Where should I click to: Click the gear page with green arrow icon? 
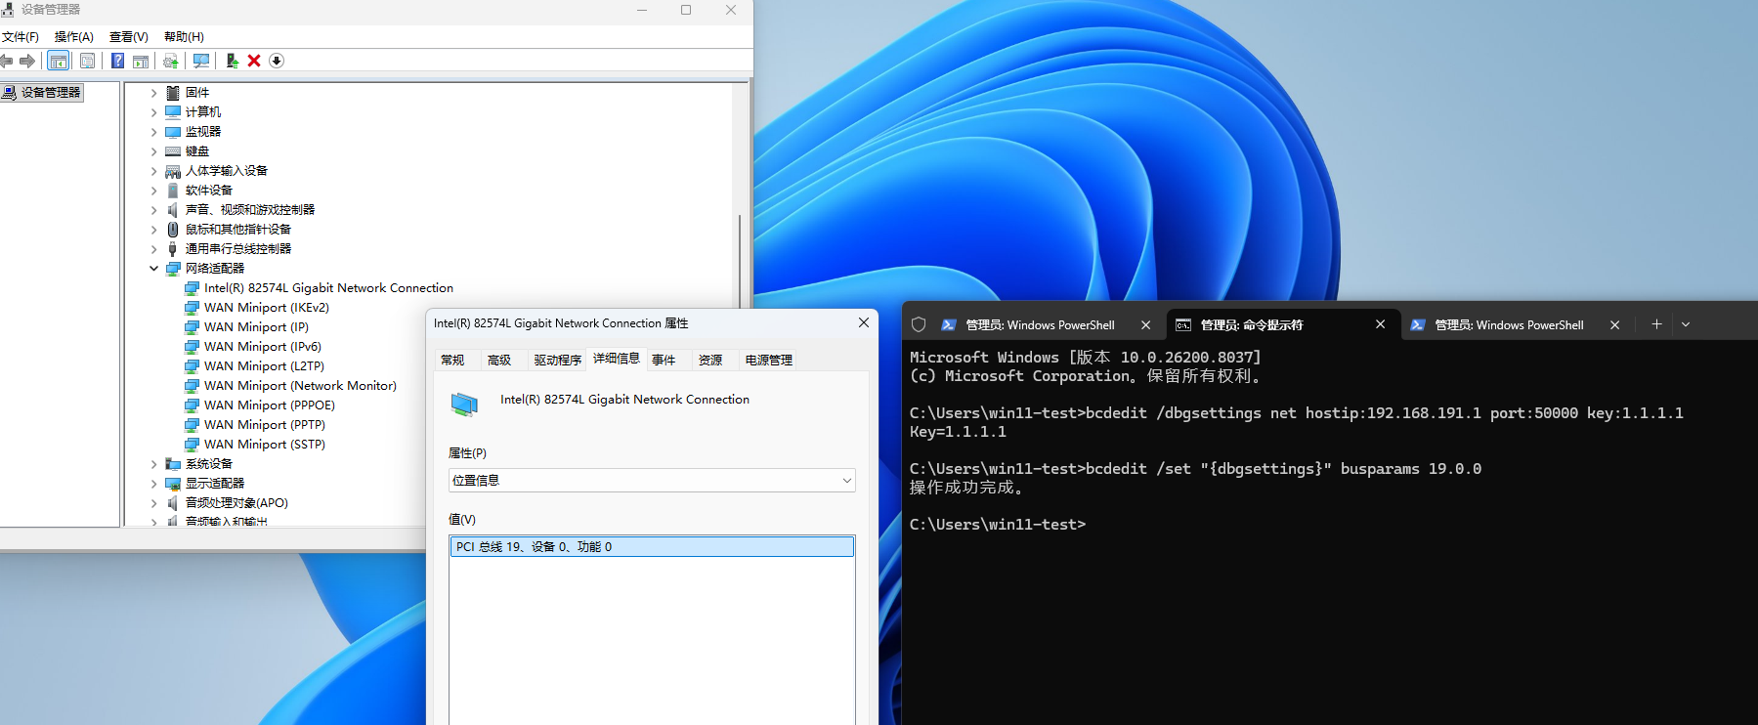tap(171, 61)
